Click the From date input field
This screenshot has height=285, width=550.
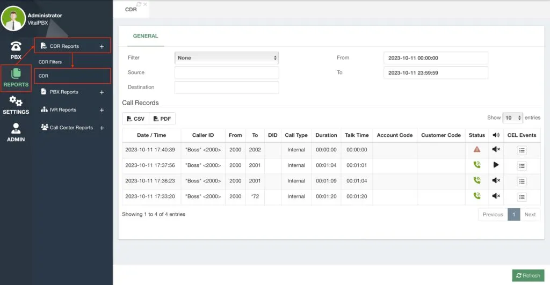coord(436,58)
